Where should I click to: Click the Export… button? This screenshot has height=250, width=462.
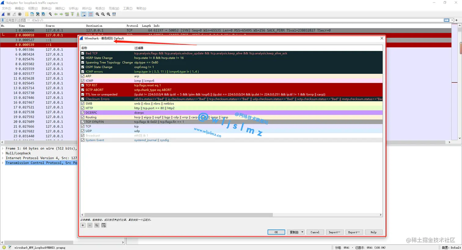(354, 232)
